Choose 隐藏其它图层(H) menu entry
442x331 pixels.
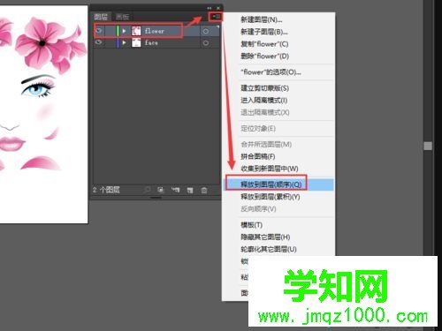point(265,237)
